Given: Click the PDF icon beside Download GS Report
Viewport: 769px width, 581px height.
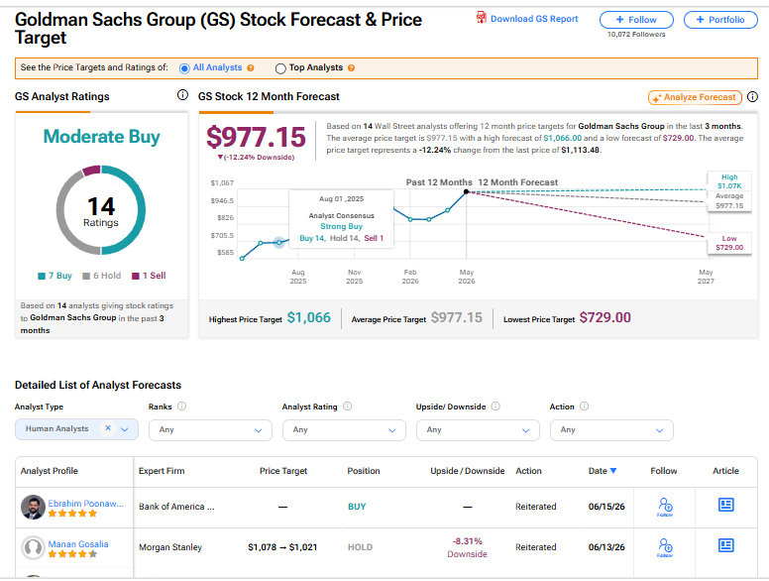Looking at the screenshot, I should 481,18.
